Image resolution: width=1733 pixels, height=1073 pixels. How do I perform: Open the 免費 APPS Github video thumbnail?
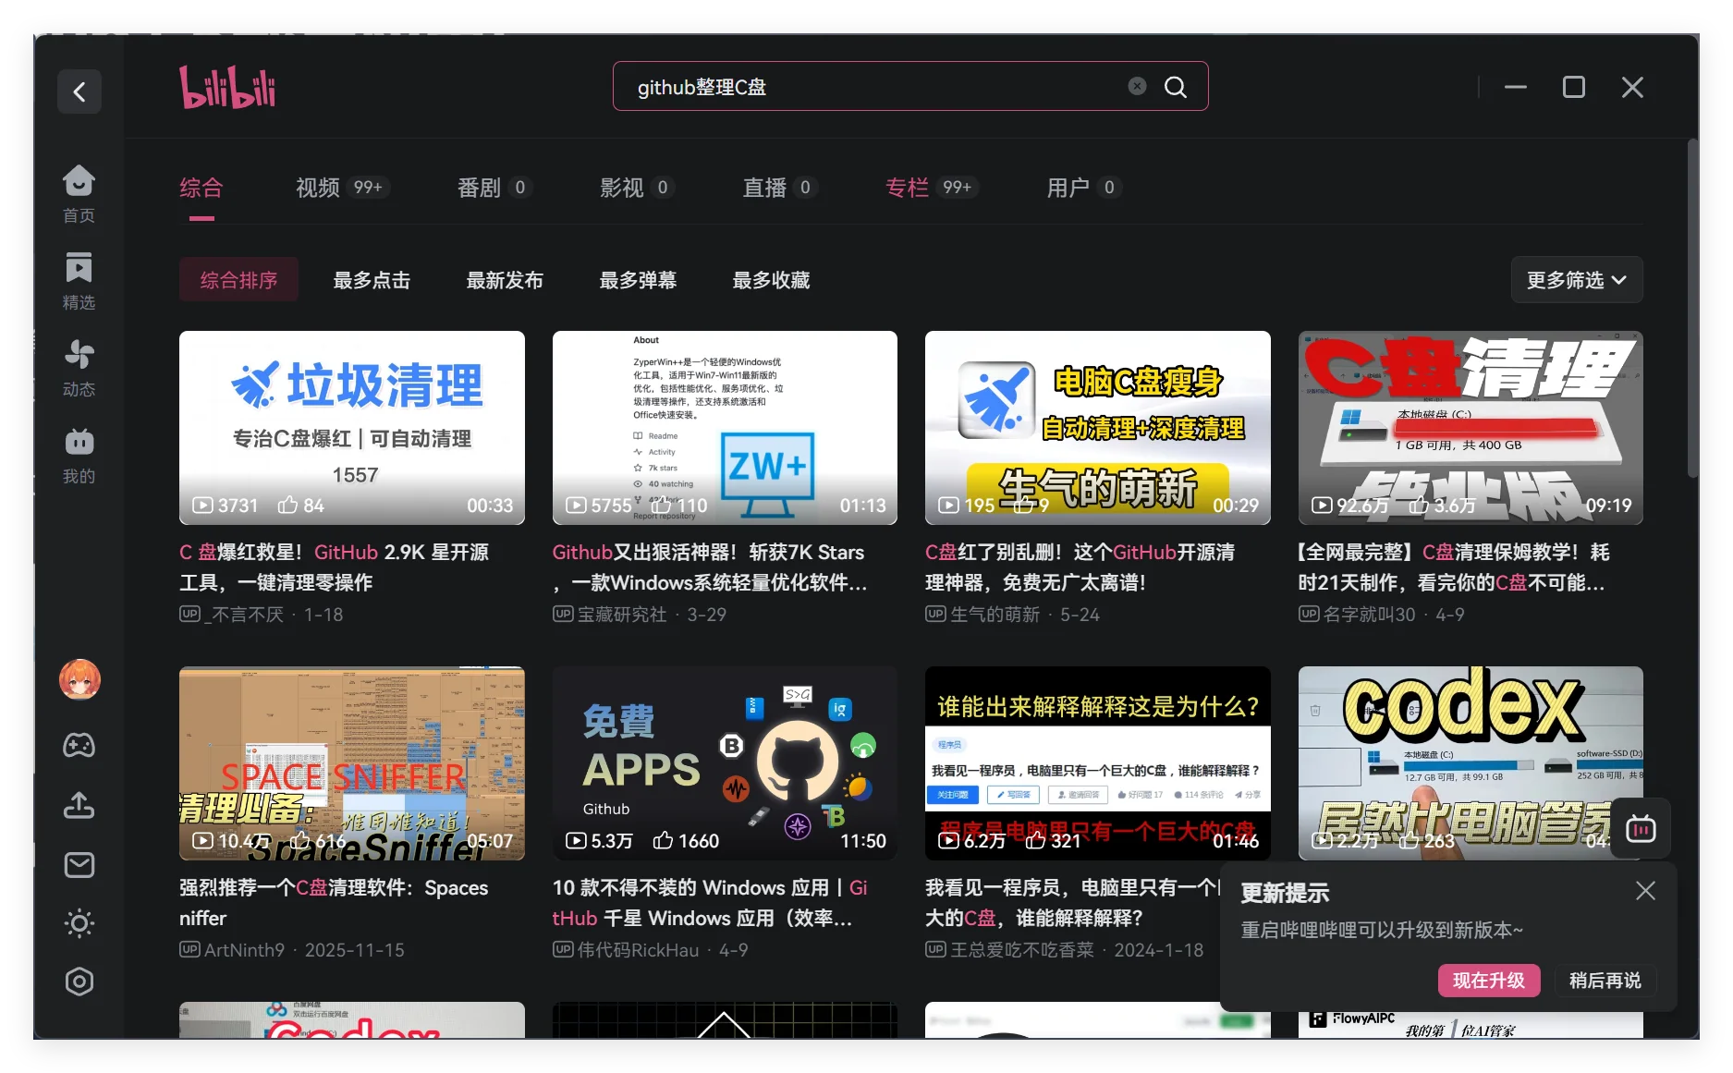tap(725, 763)
